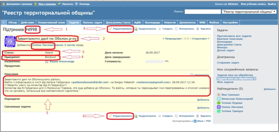Expand the plus tab in project menu
The height and width of the screenshot is (132, 279).
coord(4,22)
